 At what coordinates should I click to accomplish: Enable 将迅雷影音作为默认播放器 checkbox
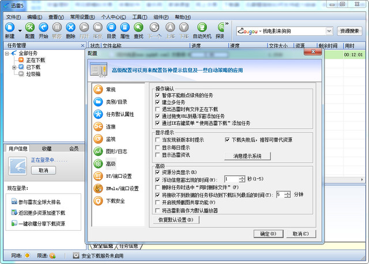[157, 211]
